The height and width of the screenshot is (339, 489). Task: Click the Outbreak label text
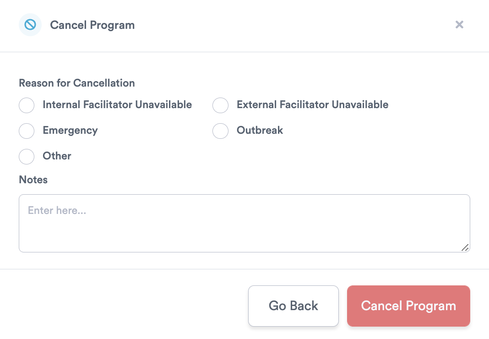[260, 130]
